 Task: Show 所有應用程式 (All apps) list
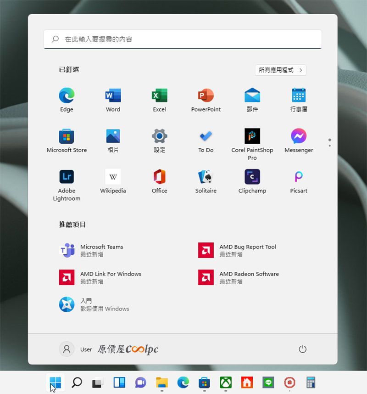[280, 70]
